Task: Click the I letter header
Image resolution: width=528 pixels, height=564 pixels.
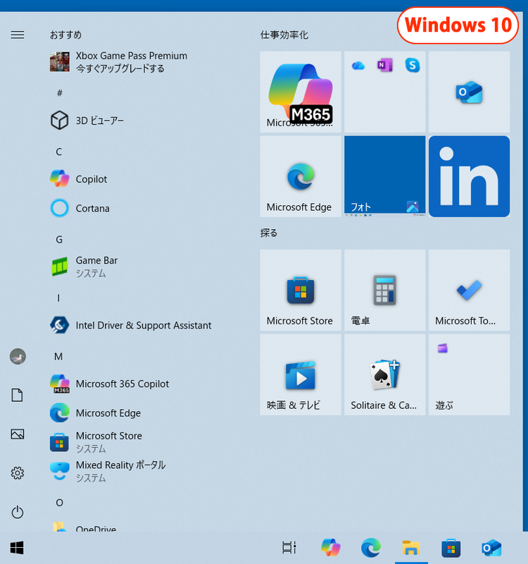Action: [58, 298]
